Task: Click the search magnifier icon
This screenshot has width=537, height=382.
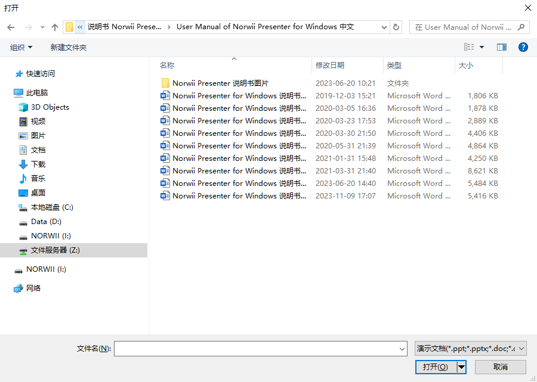Action: 521,27
